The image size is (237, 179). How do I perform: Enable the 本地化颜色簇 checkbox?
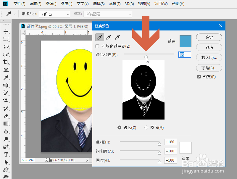[96, 46]
